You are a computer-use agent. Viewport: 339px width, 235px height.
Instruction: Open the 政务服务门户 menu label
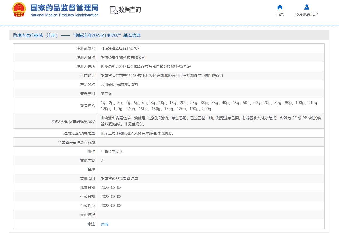(307, 14)
